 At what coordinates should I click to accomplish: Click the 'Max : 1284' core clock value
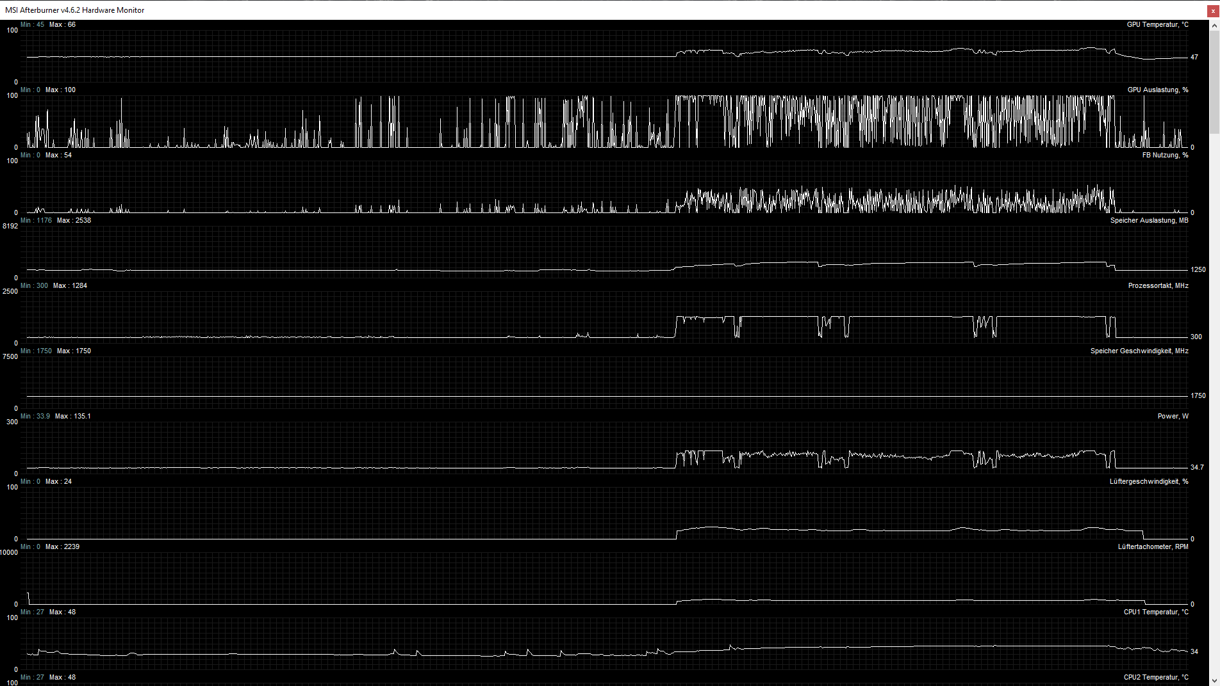70,286
